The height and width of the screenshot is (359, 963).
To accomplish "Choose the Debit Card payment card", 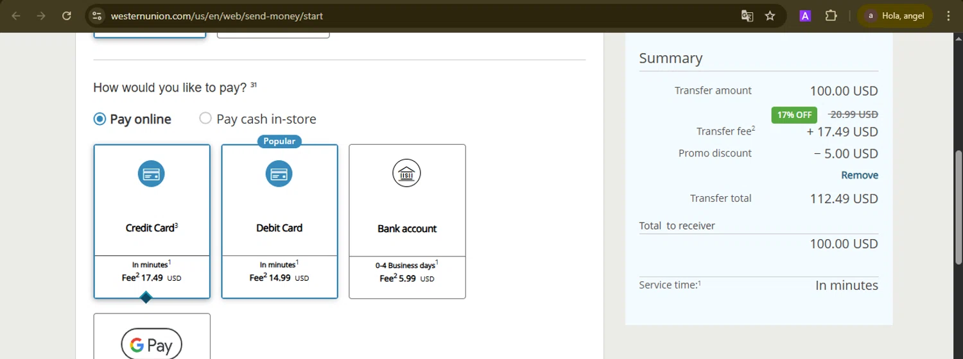I will pyautogui.click(x=279, y=221).
